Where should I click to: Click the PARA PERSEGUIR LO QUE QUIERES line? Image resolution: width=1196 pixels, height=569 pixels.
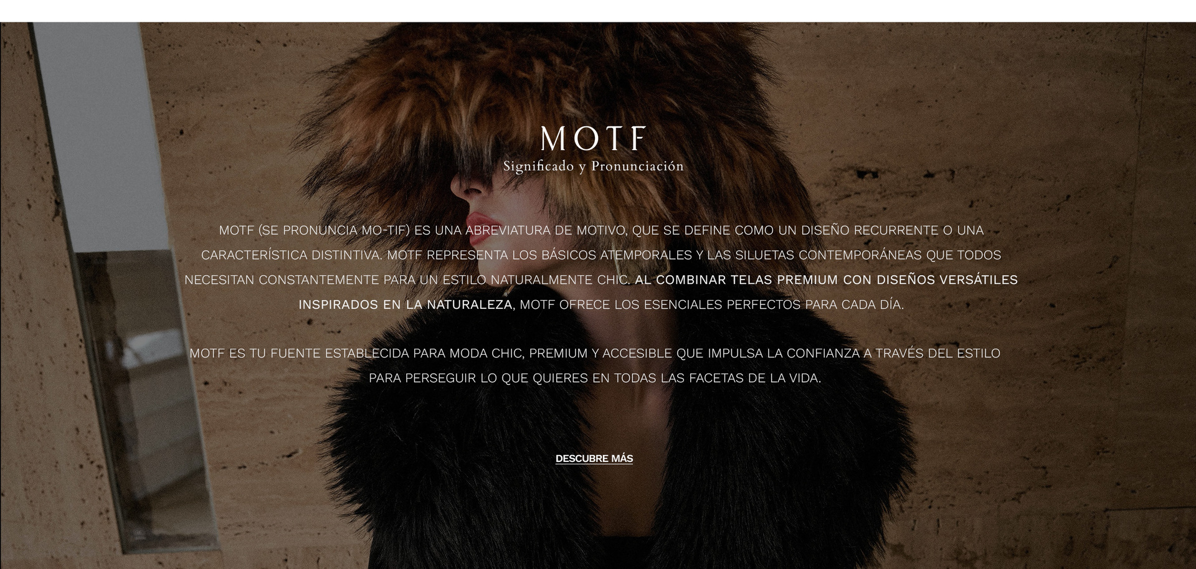pyautogui.click(x=595, y=379)
